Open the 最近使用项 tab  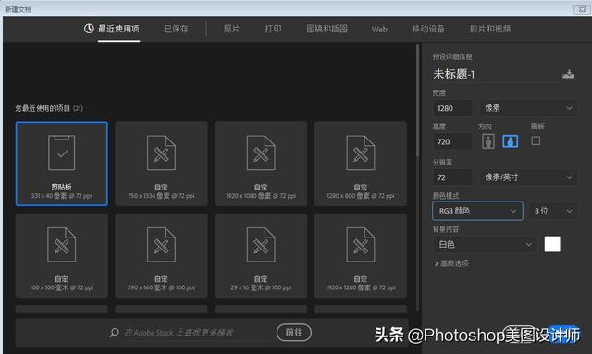[x=118, y=29]
